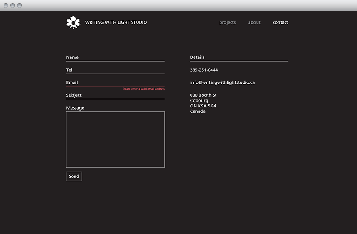Focus the Subject input field
The height and width of the screenshot is (234, 357).
[x=115, y=95]
